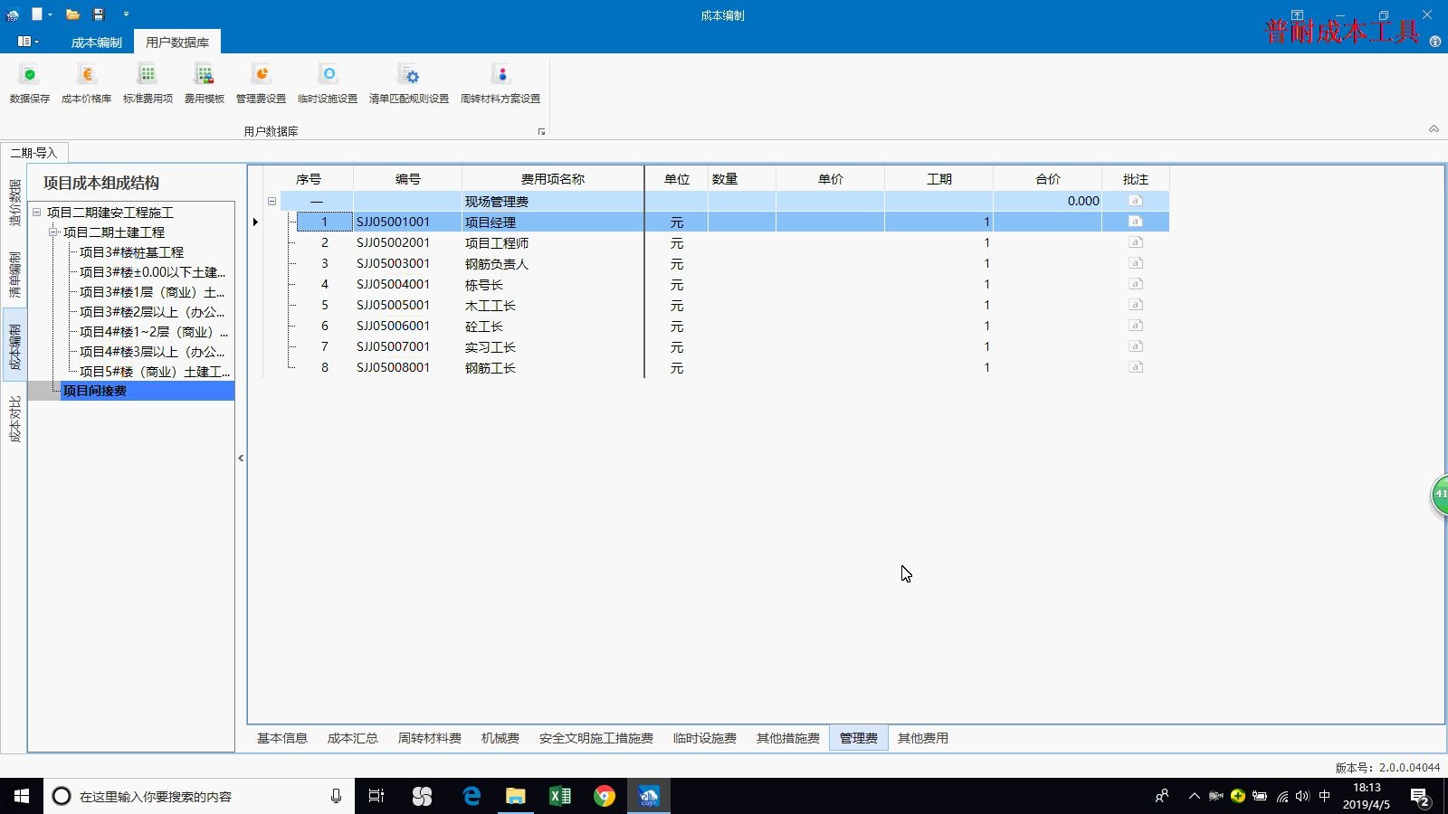Switch to the 安全文明施工措施费 bottom tab

tap(595, 738)
